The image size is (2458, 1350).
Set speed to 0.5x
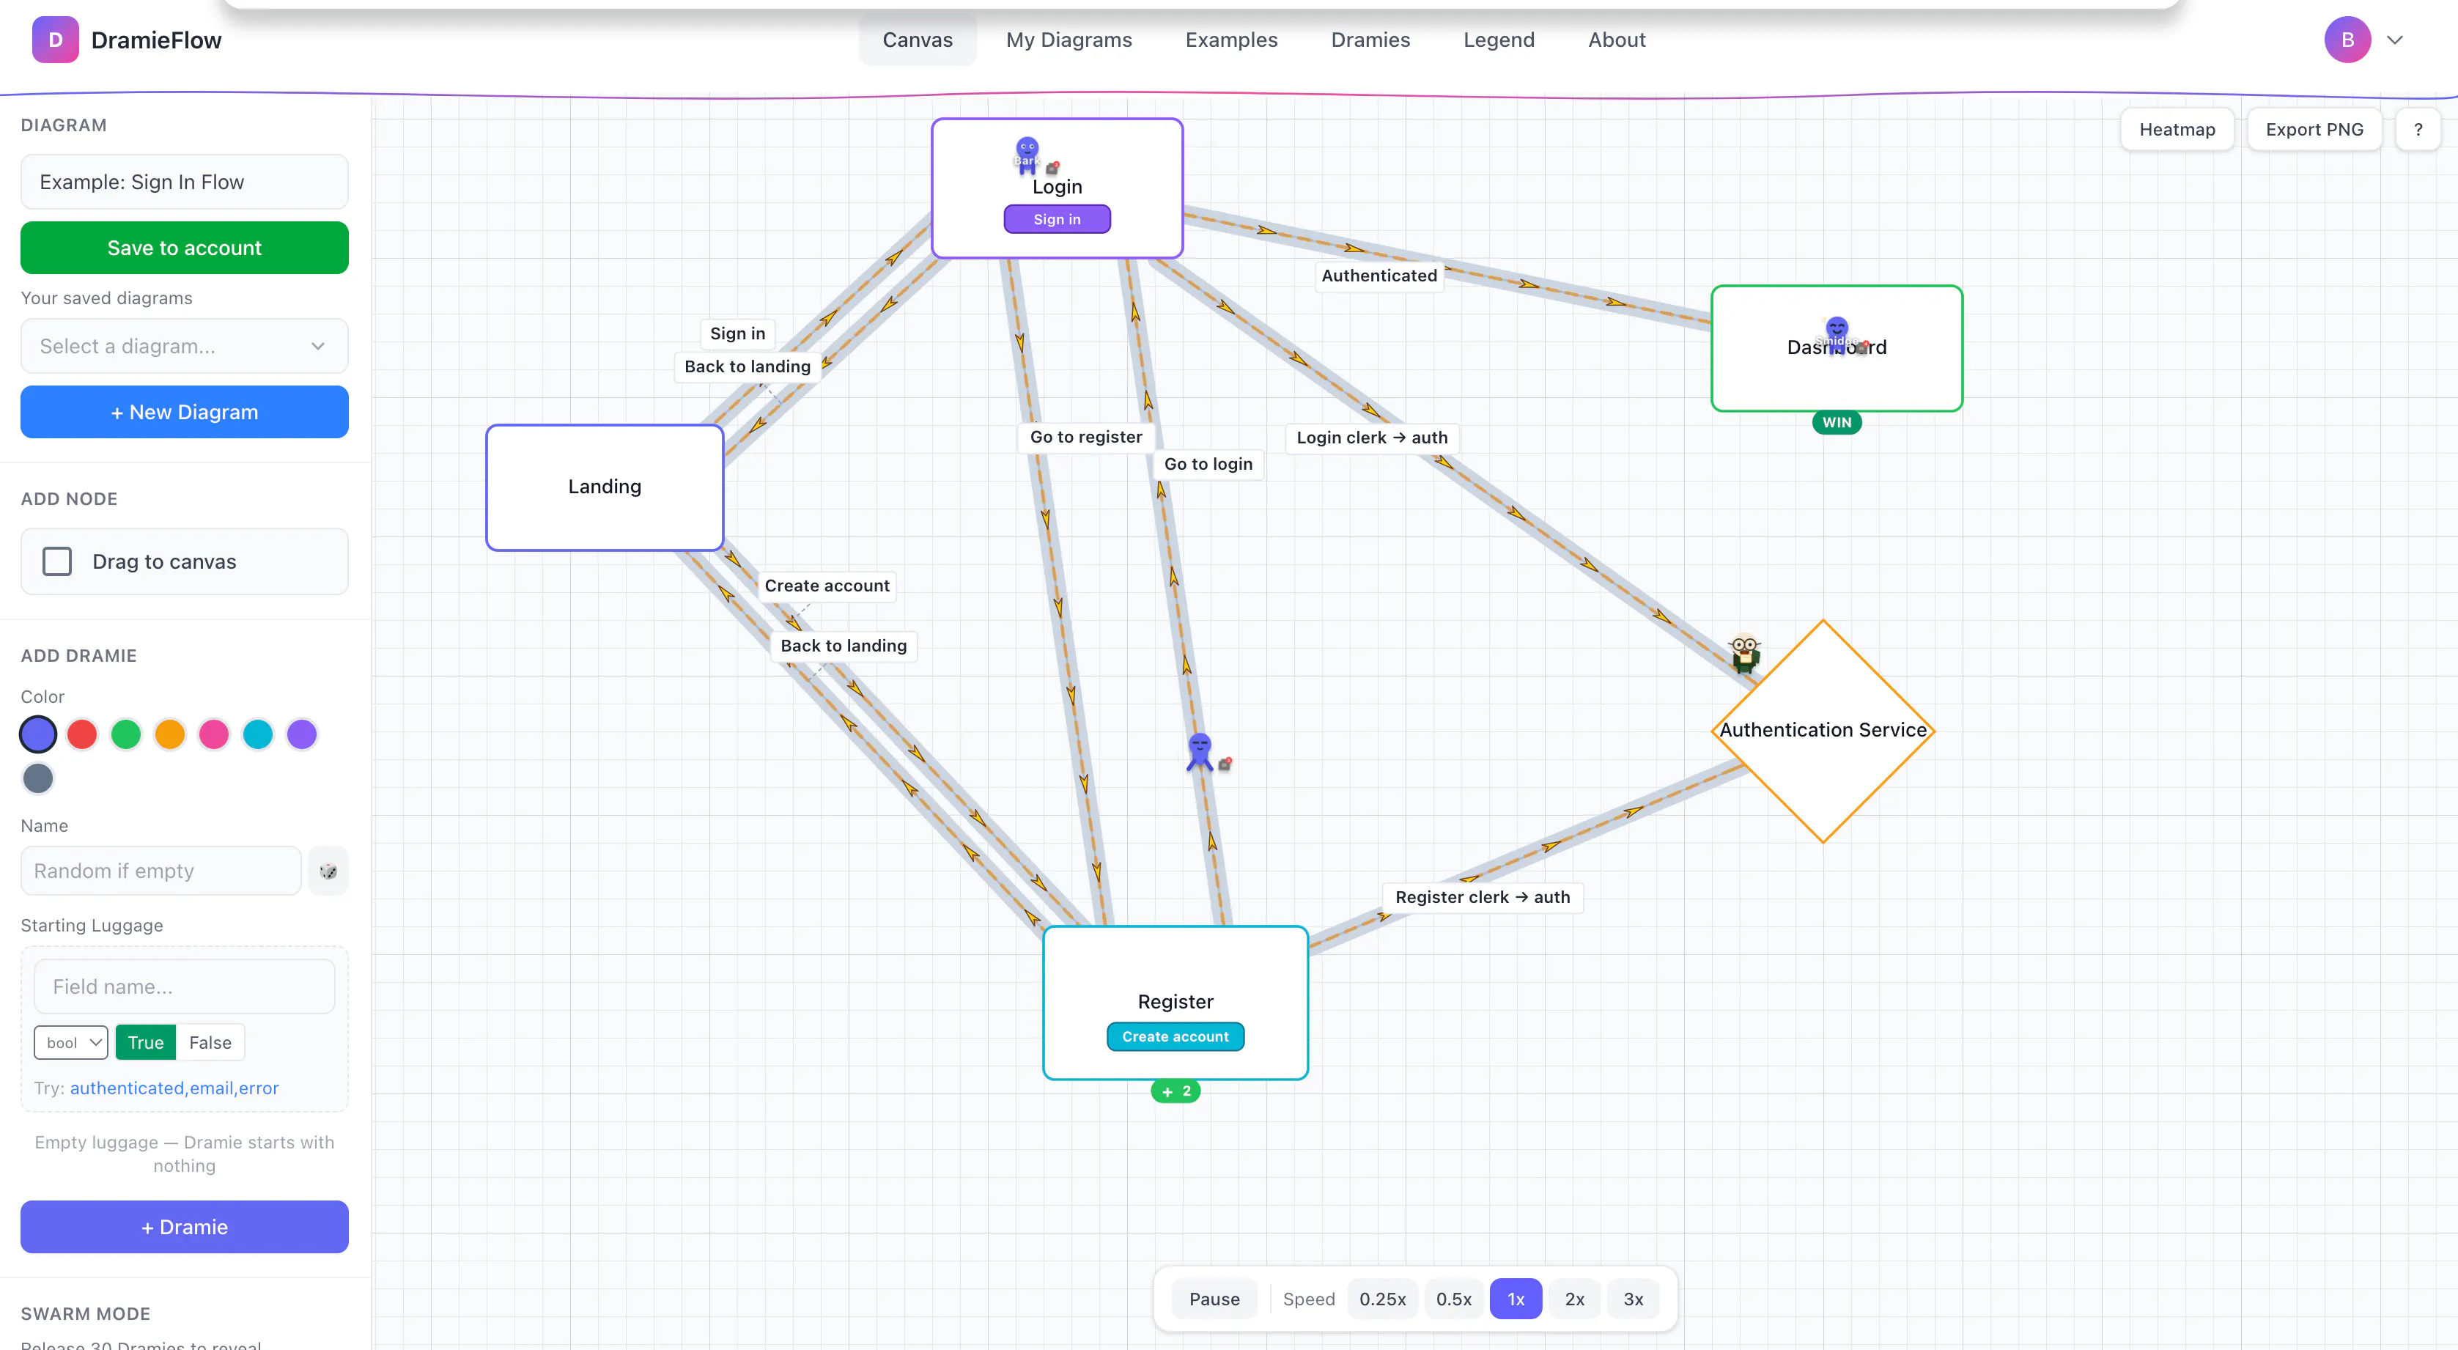point(1453,1299)
